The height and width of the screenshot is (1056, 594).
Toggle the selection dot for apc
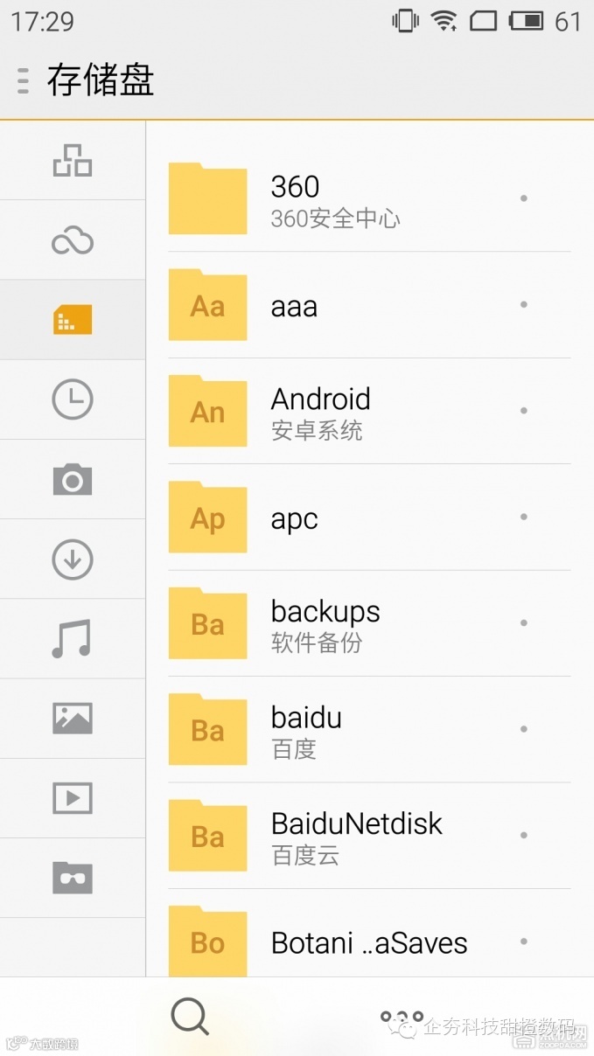pos(523,517)
